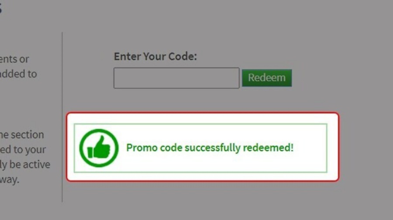393x220 pixels.
Task: Click the green thumbs-up icon
Action: pyautogui.click(x=99, y=148)
